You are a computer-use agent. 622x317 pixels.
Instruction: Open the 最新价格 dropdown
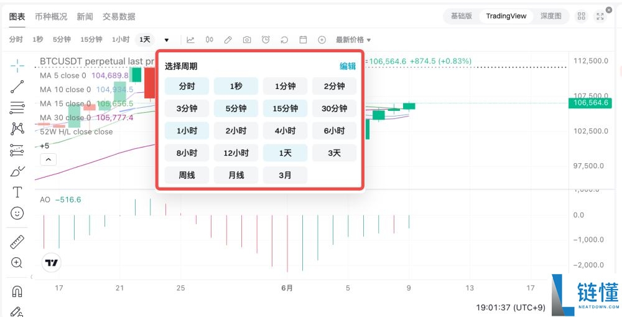click(353, 40)
